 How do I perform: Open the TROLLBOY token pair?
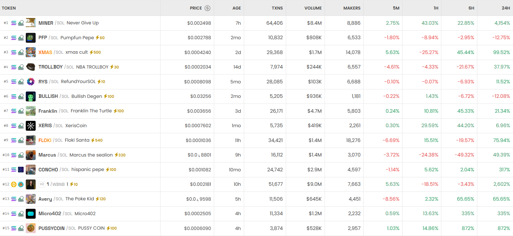[x=50, y=67]
